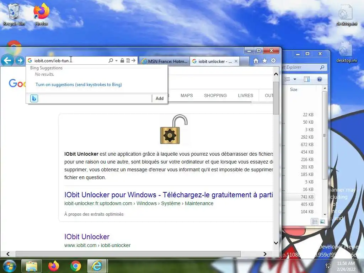Open a new blank tab button

click(245, 61)
